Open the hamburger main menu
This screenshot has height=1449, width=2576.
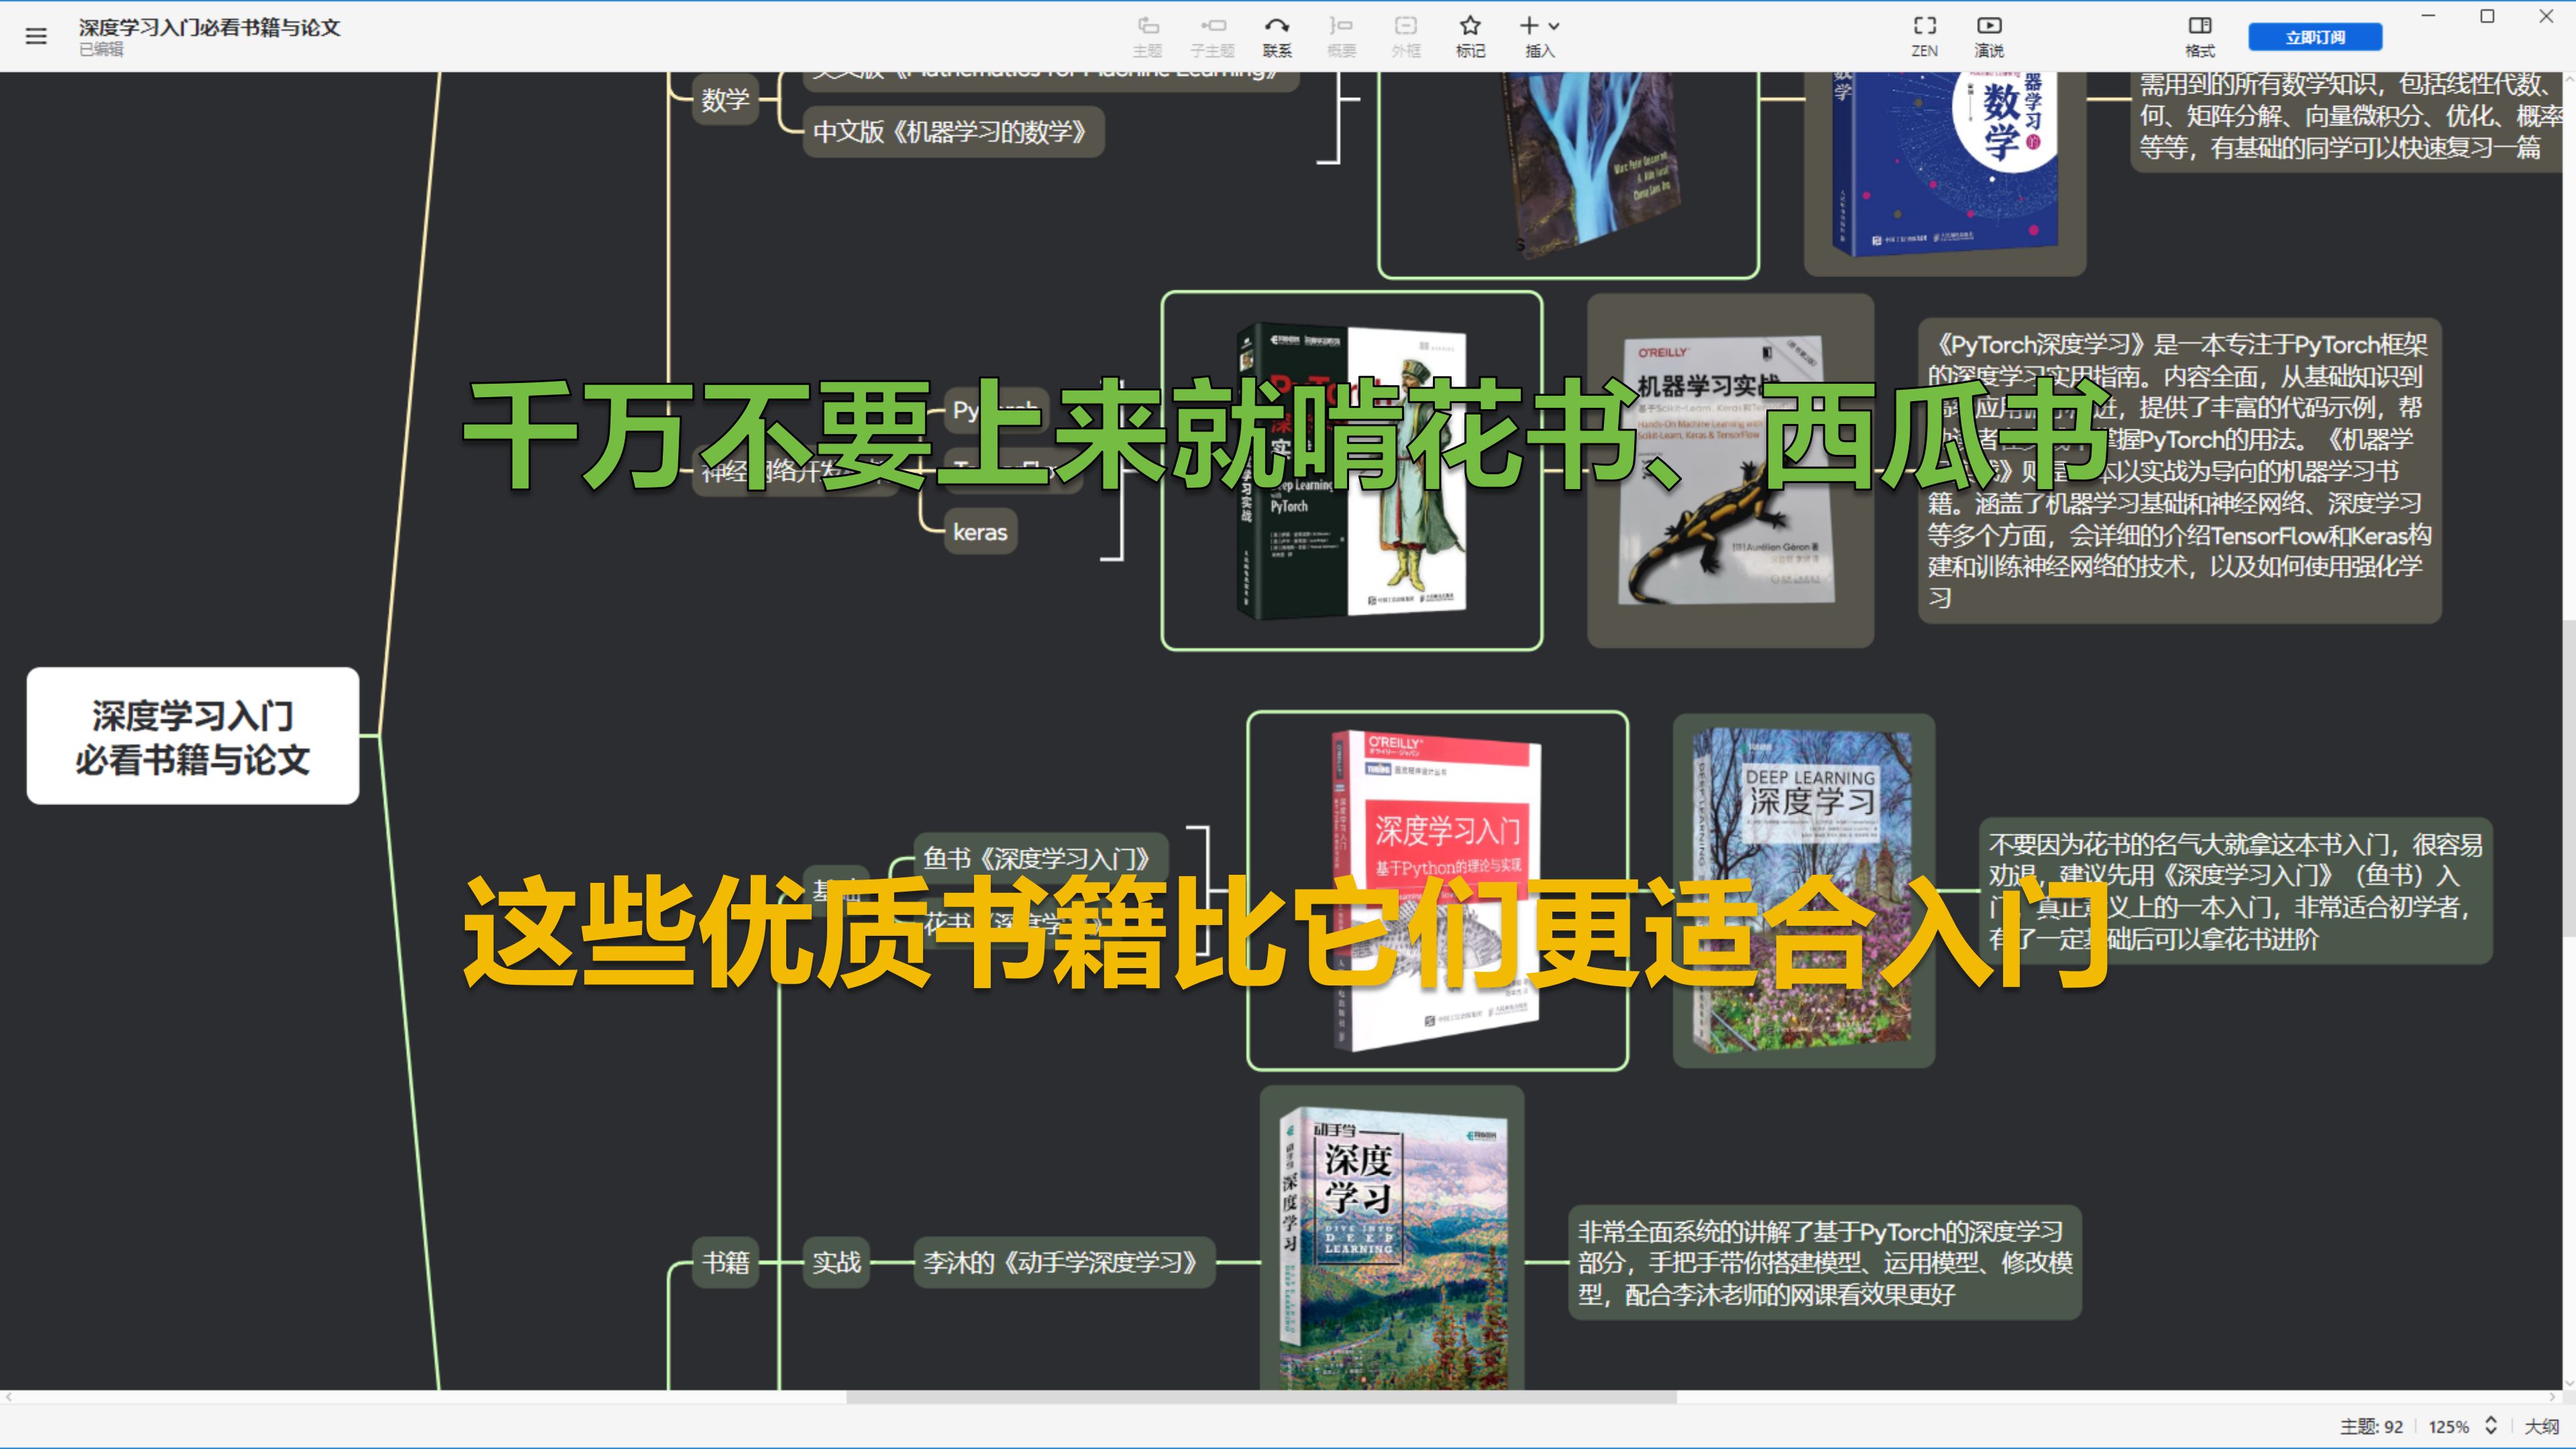(36, 37)
